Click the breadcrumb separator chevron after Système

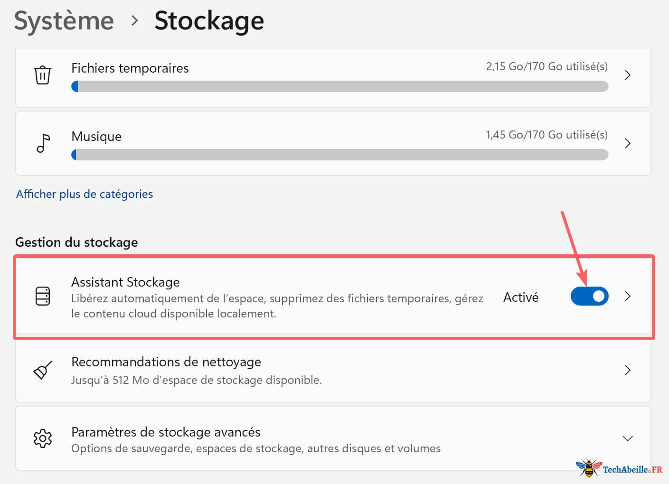tap(135, 21)
